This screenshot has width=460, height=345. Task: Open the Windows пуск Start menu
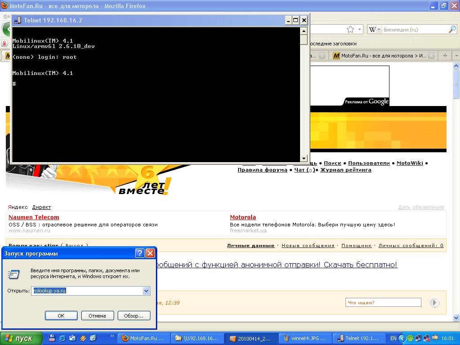coord(21,339)
